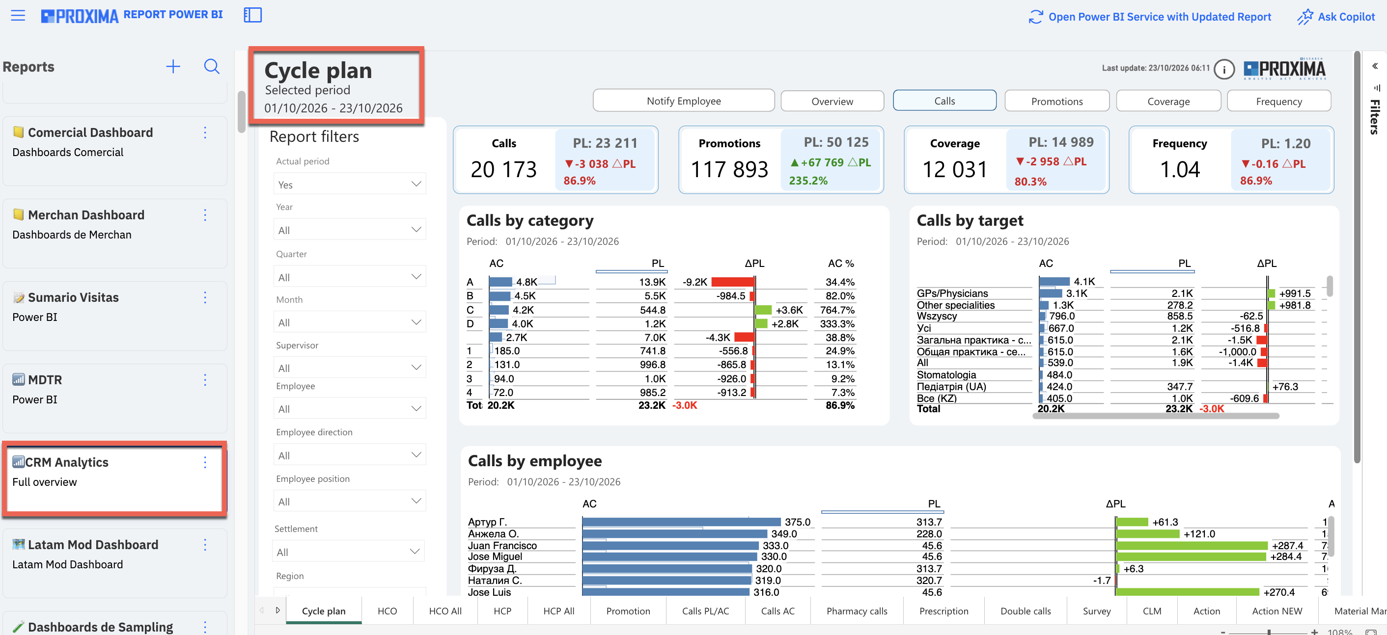Click the Promotions navigation button

(1056, 101)
